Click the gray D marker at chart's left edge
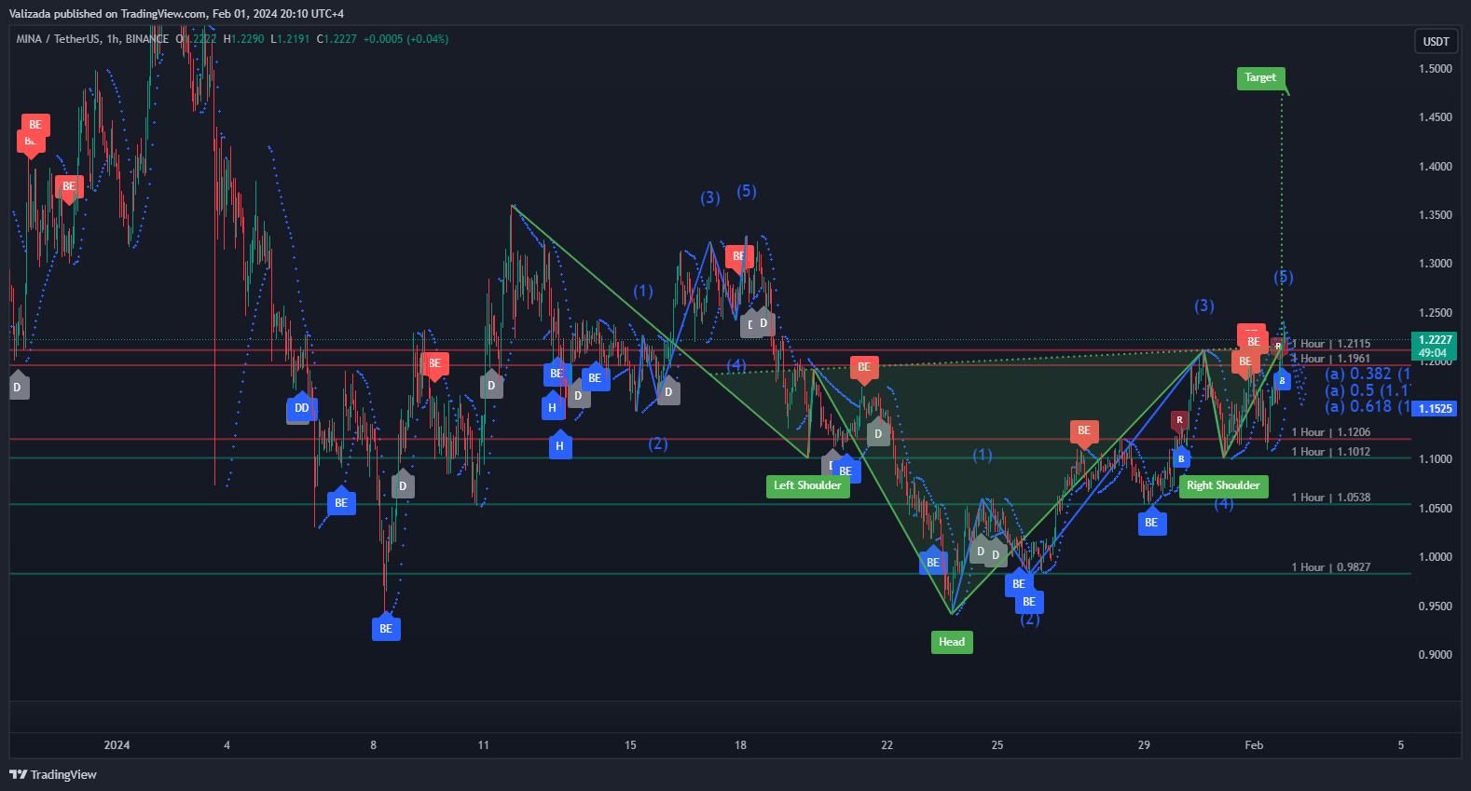Screen dimensions: 1471x791 point(18,386)
